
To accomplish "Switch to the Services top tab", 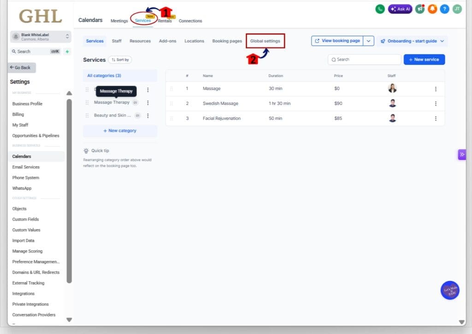I will [x=143, y=20].
